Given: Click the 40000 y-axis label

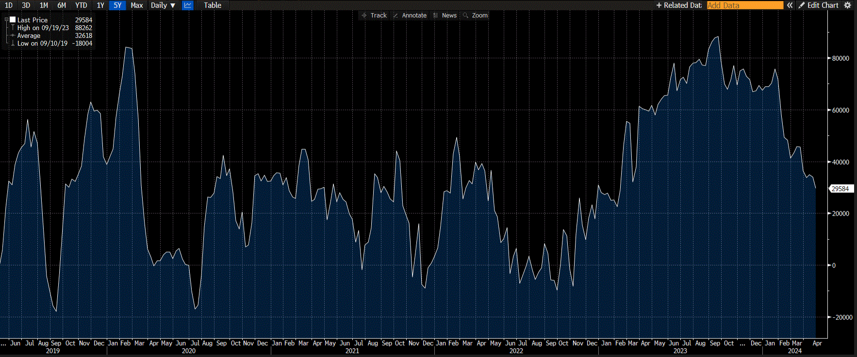Looking at the screenshot, I should tap(841, 162).
